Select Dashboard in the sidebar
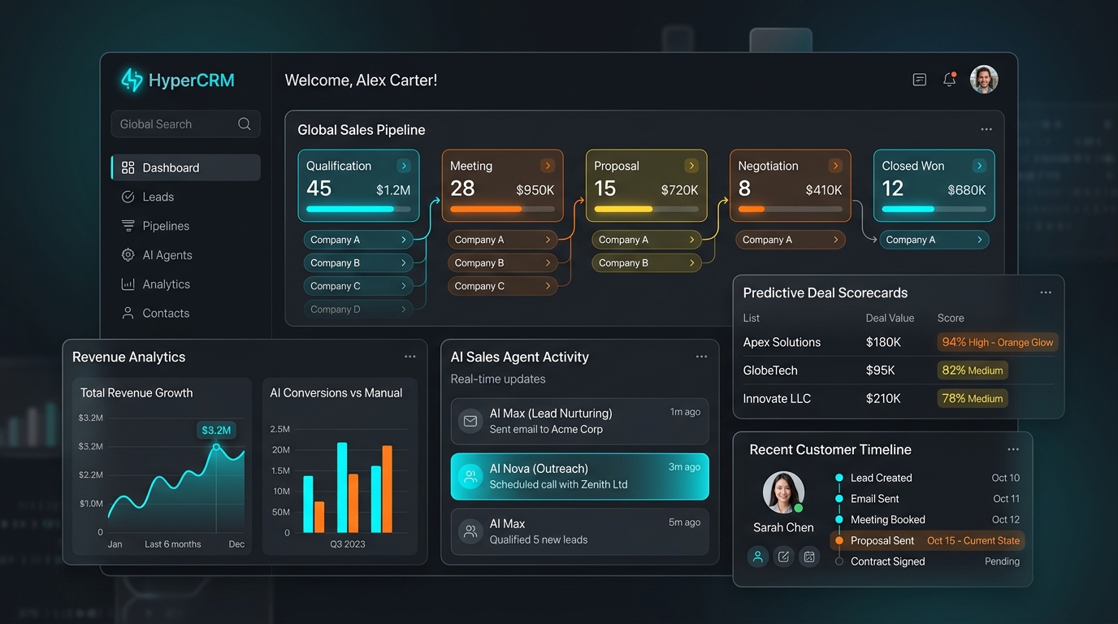 [186, 167]
